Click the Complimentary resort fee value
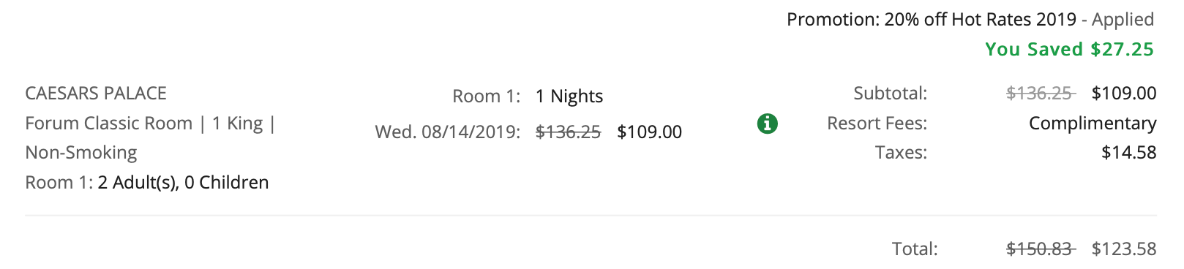Image resolution: width=1184 pixels, height=269 pixels. pyautogui.click(x=1093, y=124)
